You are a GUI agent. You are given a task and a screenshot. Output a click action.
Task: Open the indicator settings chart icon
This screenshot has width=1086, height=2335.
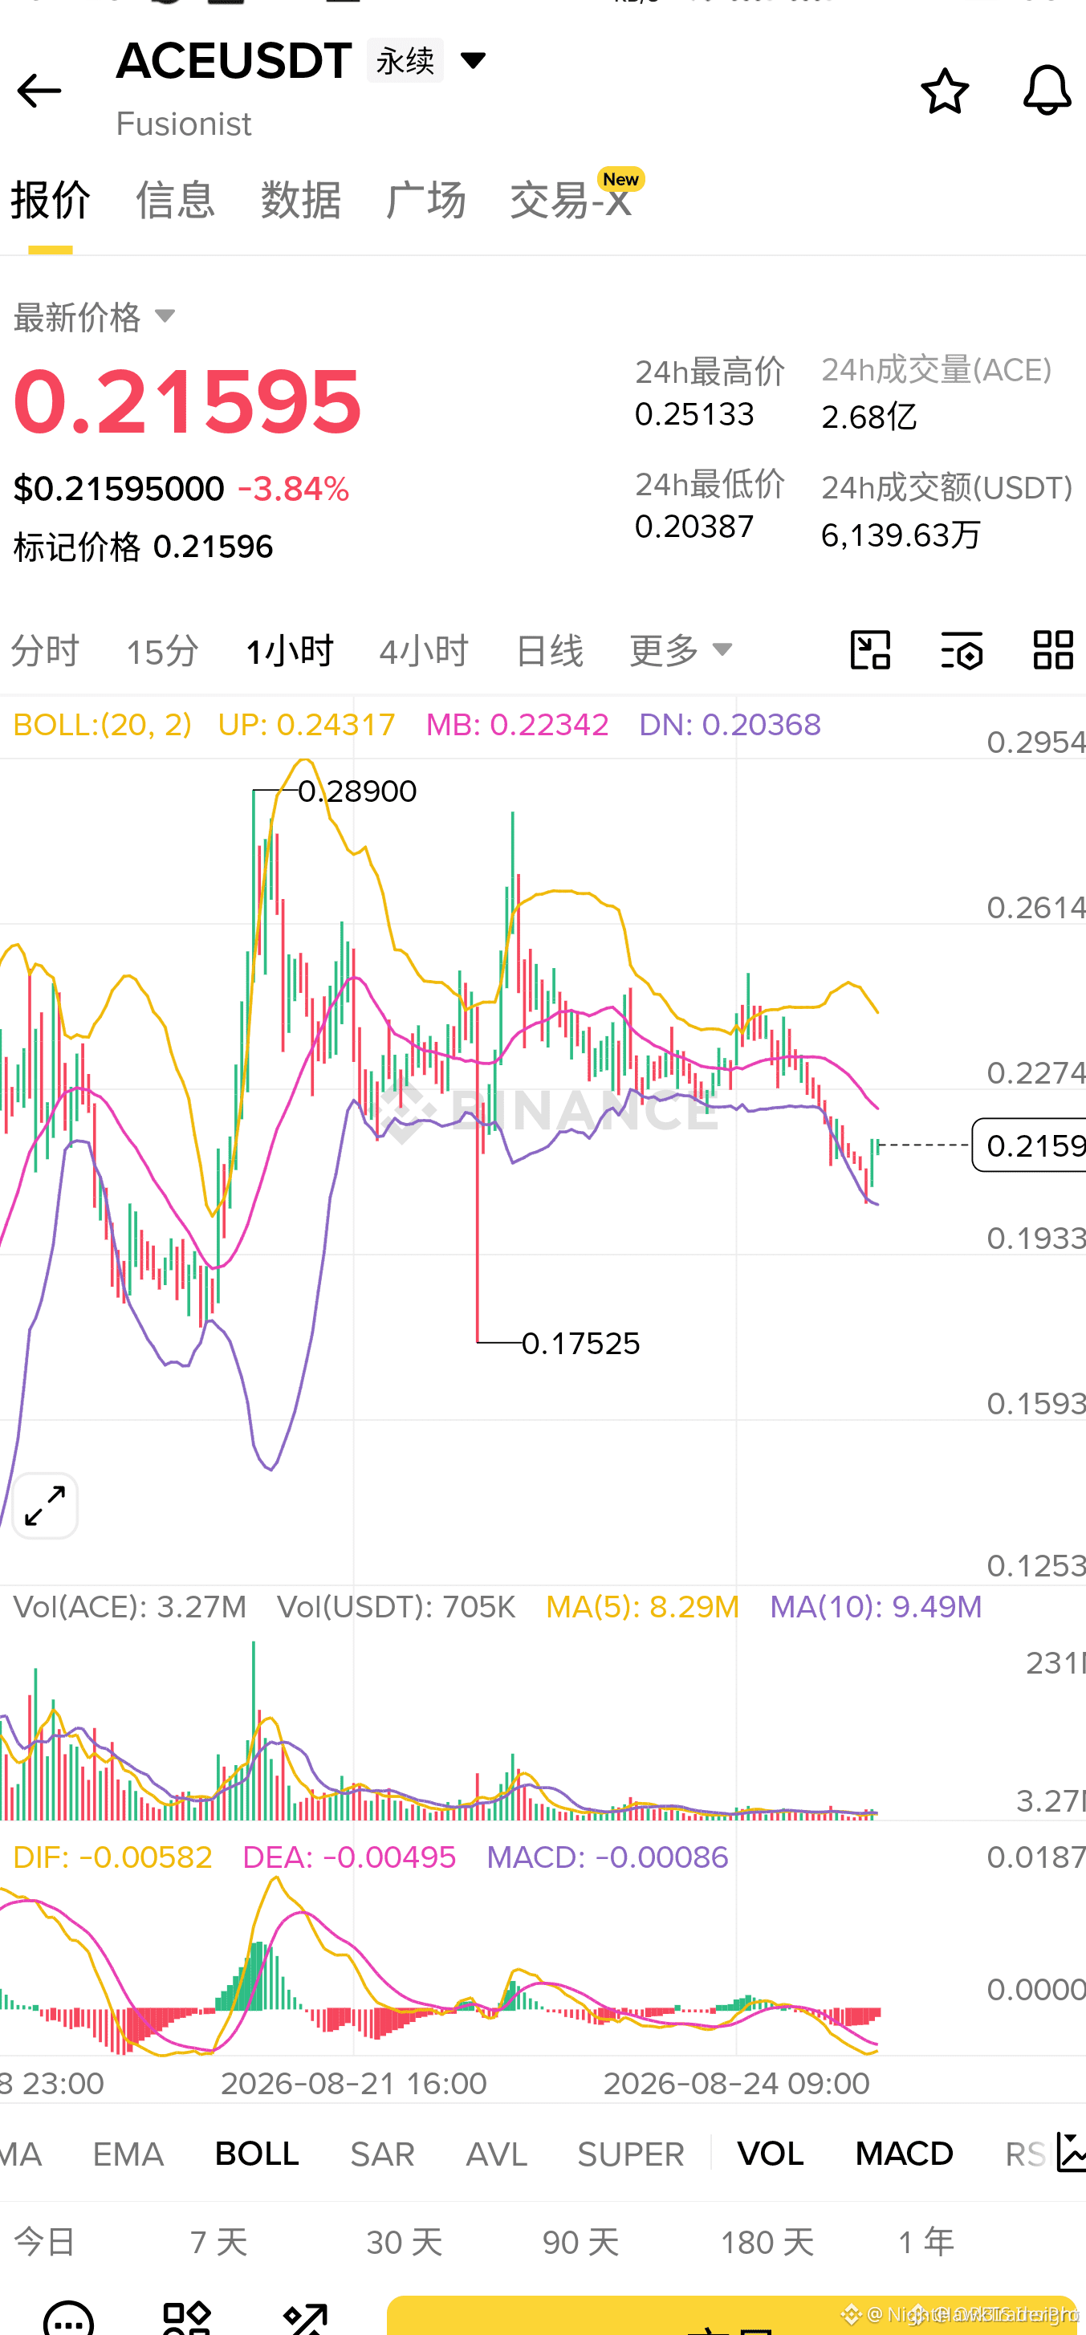pyautogui.click(x=1071, y=2153)
